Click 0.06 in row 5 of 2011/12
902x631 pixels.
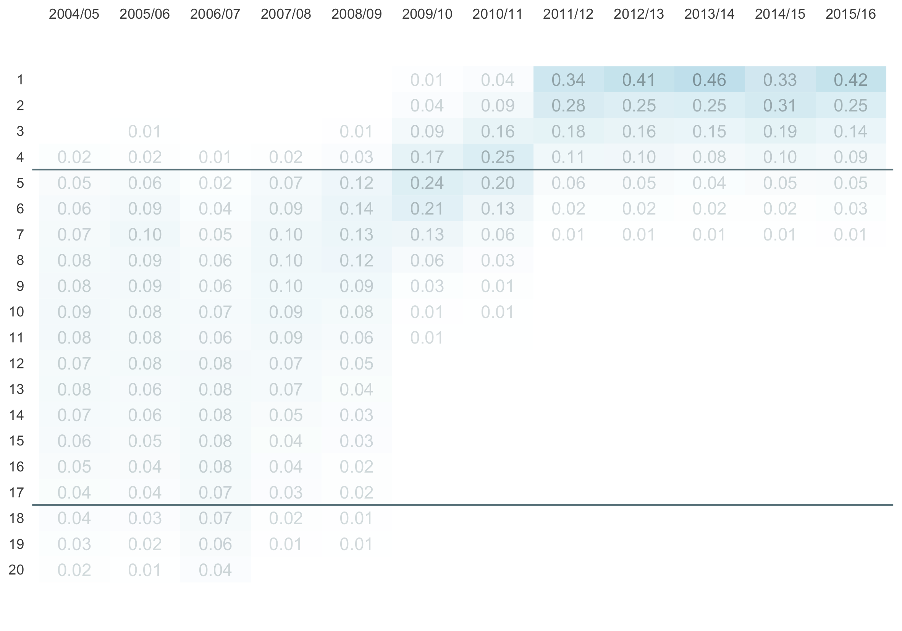click(x=568, y=183)
